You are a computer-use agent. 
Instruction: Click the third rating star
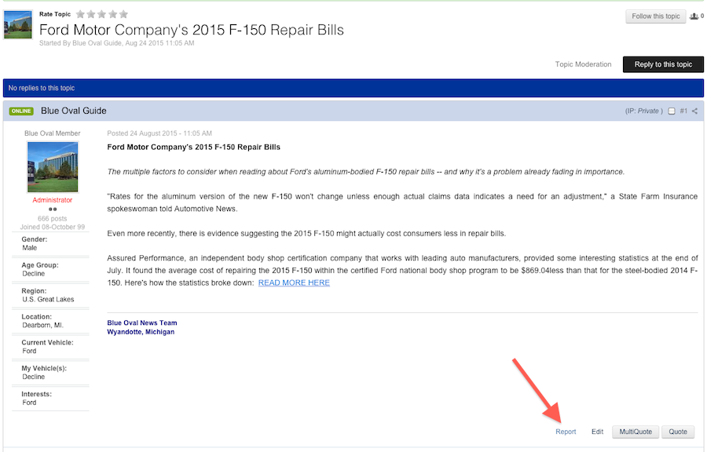(102, 14)
